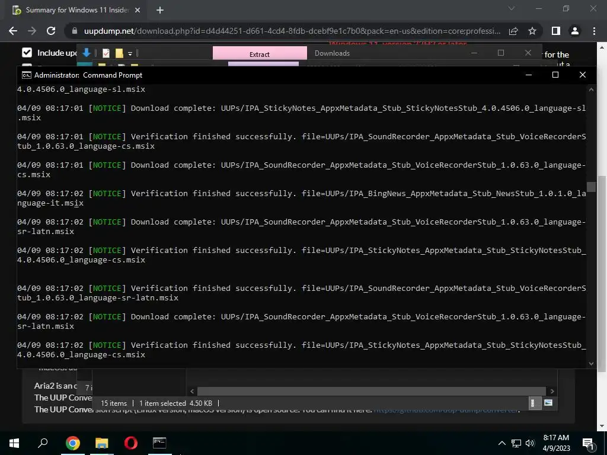Screen dimensions: 607x455
Task: Toggle the Include updates checkbox
Action: coord(27,52)
